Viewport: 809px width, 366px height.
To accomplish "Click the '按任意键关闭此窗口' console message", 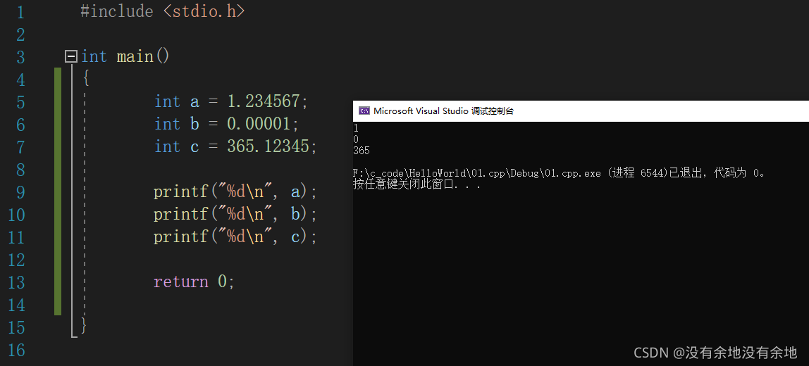I will point(417,184).
